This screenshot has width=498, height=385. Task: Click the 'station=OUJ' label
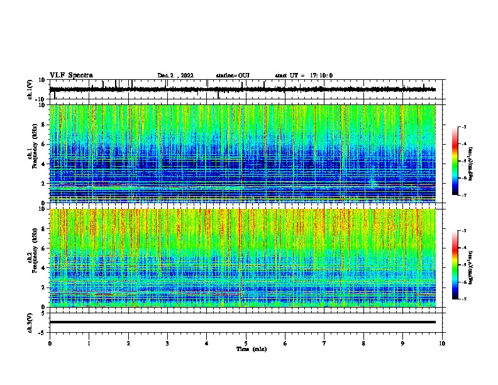click(233, 75)
